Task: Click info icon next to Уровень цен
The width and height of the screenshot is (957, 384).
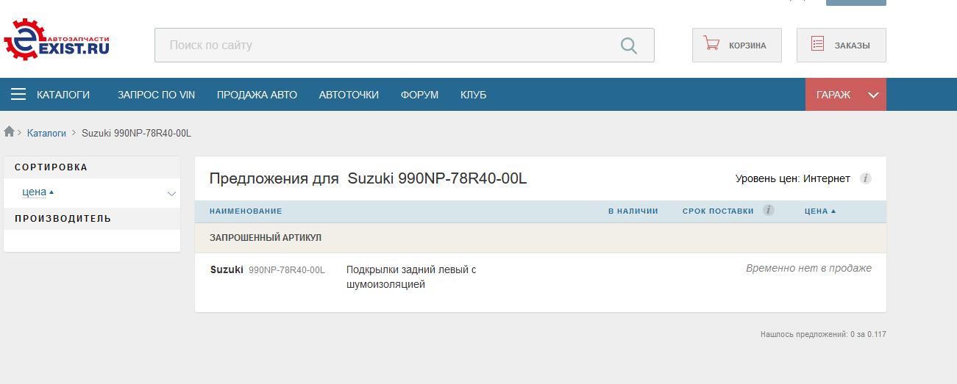Action: pyautogui.click(x=866, y=178)
